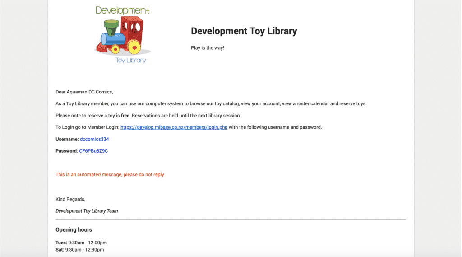The height and width of the screenshot is (257, 462).
Task: Click the 'Password:' label
Action: [67, 151]
